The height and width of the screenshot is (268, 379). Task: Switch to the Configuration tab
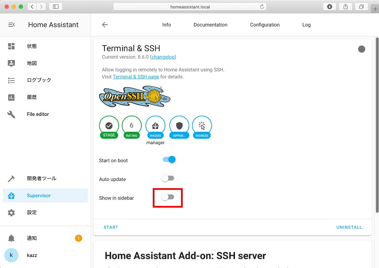265,25
